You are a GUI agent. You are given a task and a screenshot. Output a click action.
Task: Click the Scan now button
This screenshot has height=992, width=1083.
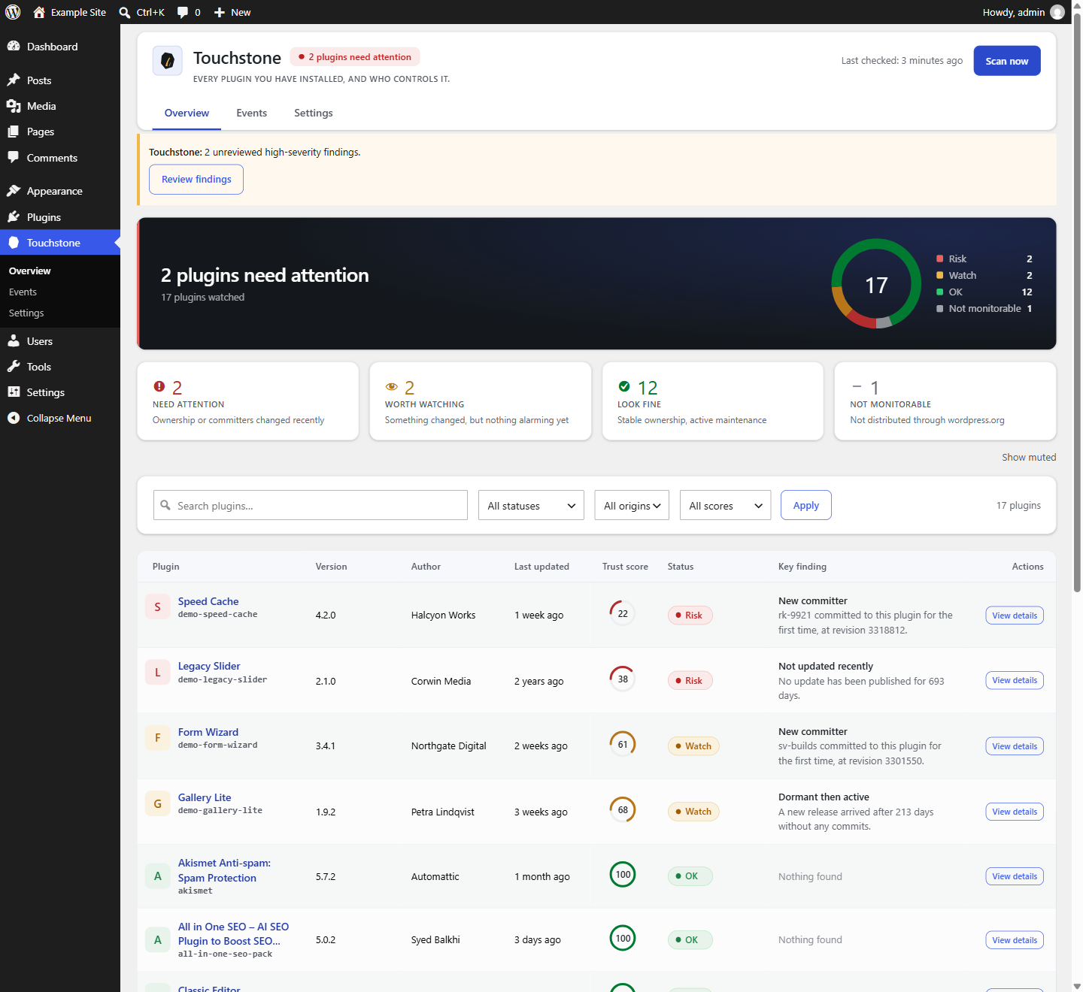point(1007,61)
